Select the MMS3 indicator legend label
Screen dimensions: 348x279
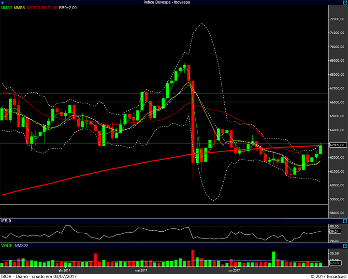tap(7, 8)
